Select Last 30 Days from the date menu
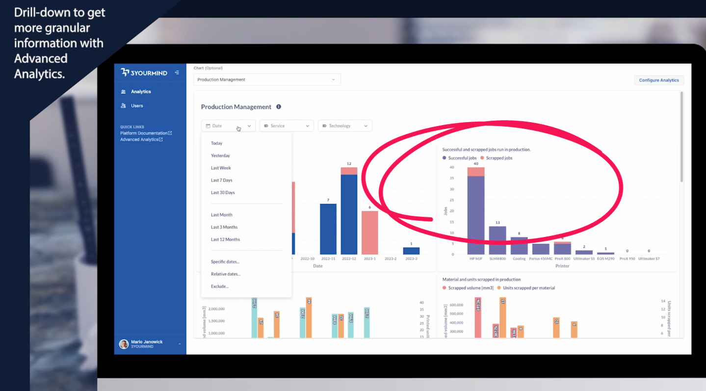706x391 pixels. point(223,192)
